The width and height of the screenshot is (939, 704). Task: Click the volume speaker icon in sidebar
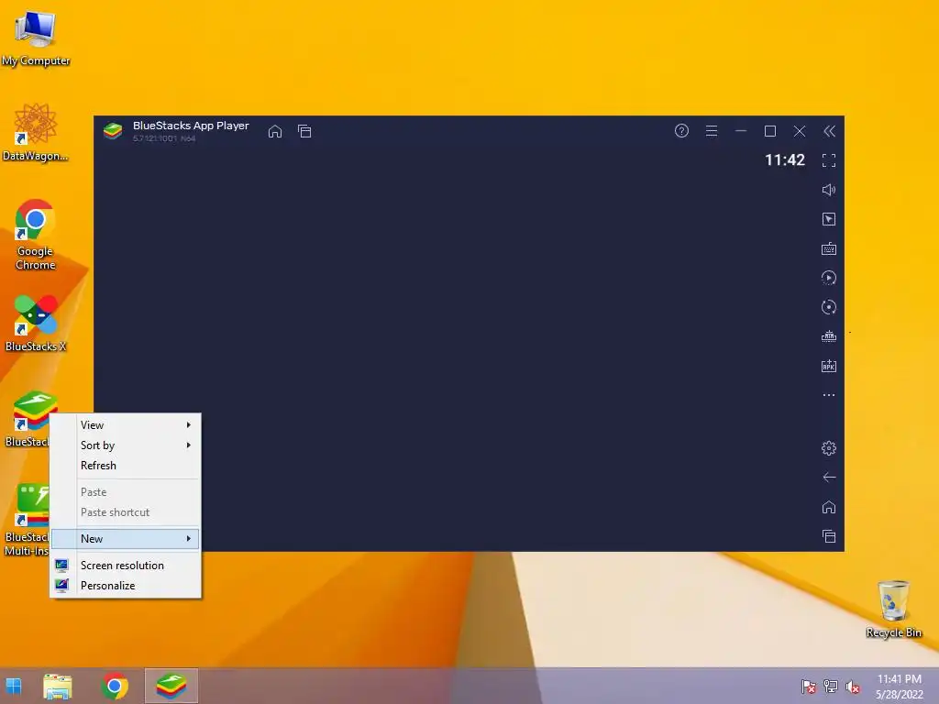829,190
